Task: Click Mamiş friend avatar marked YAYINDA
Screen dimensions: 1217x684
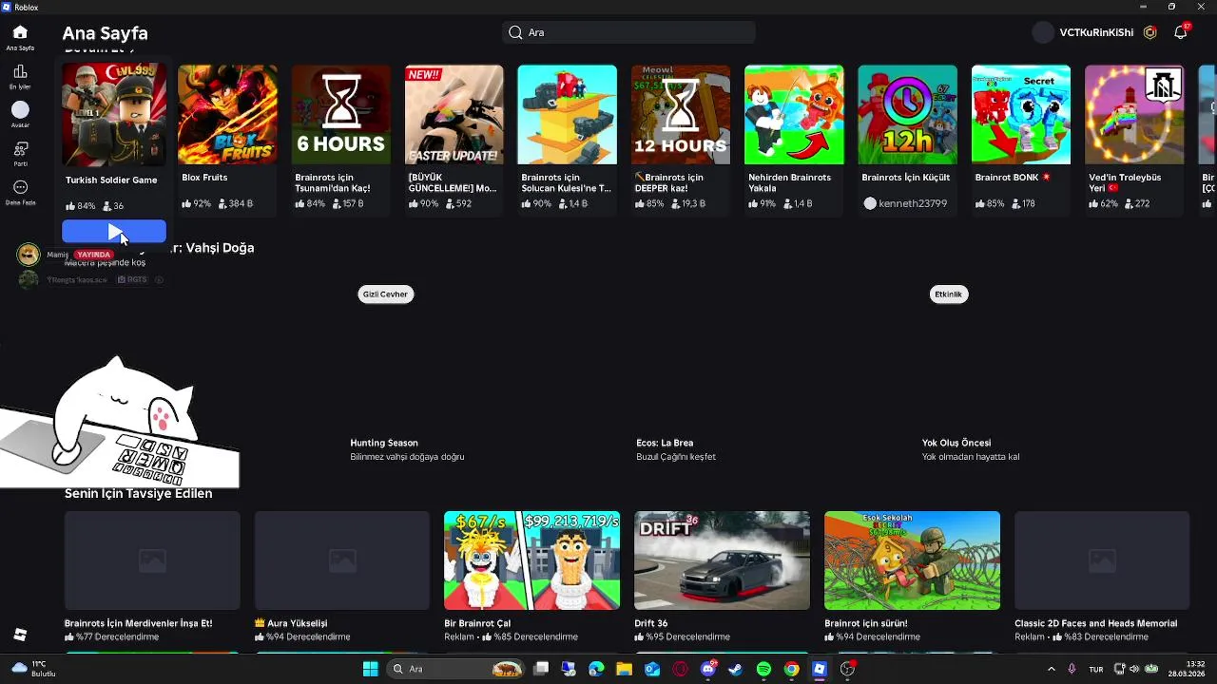Action: pyautogui.click(x=29, y=255)
